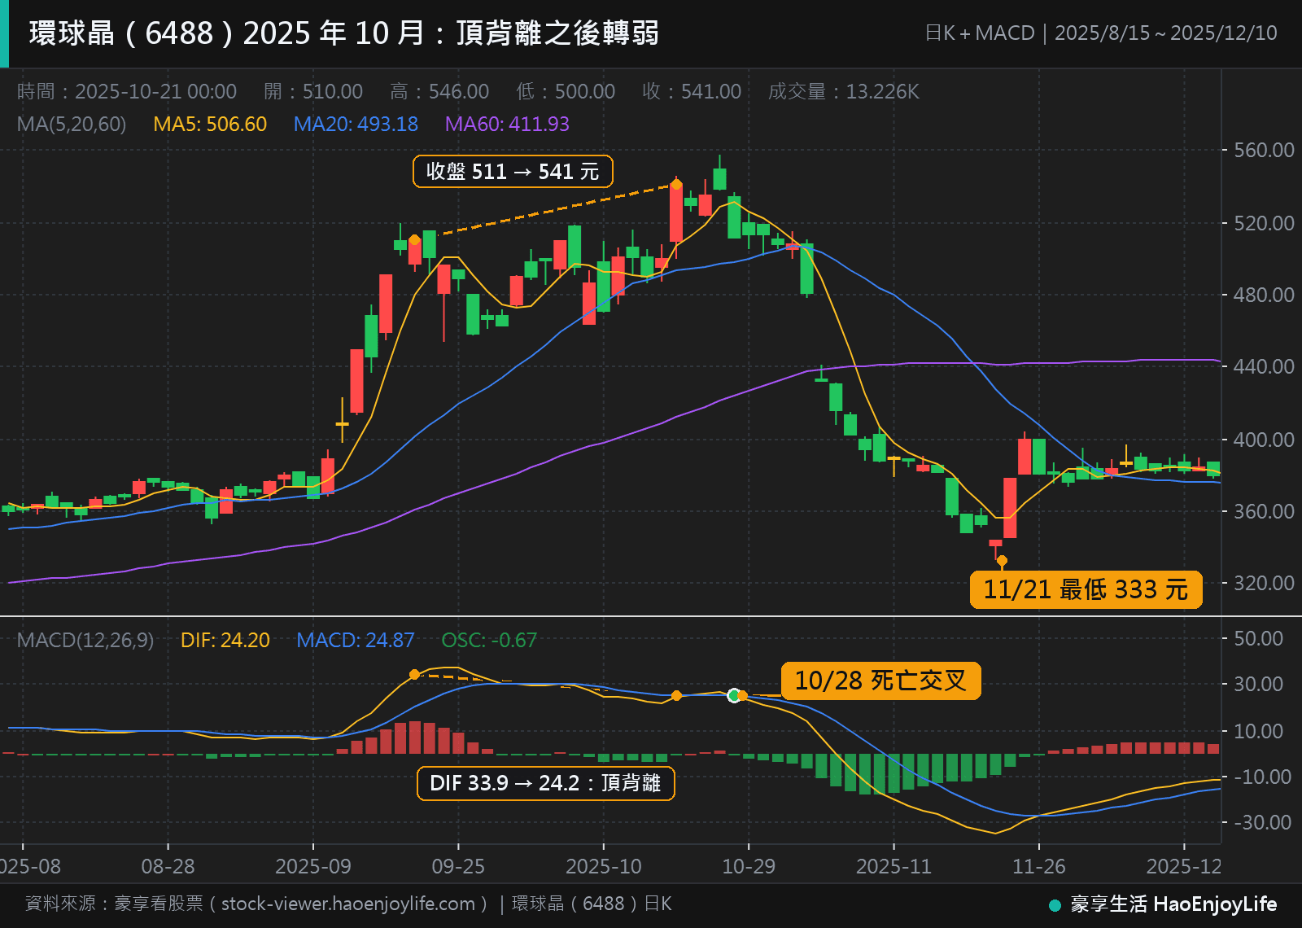The height and width of the screenshot is (928, 1302).
Task: Click the 560.00 price axis label
Action: click(x=1264, y=150)
